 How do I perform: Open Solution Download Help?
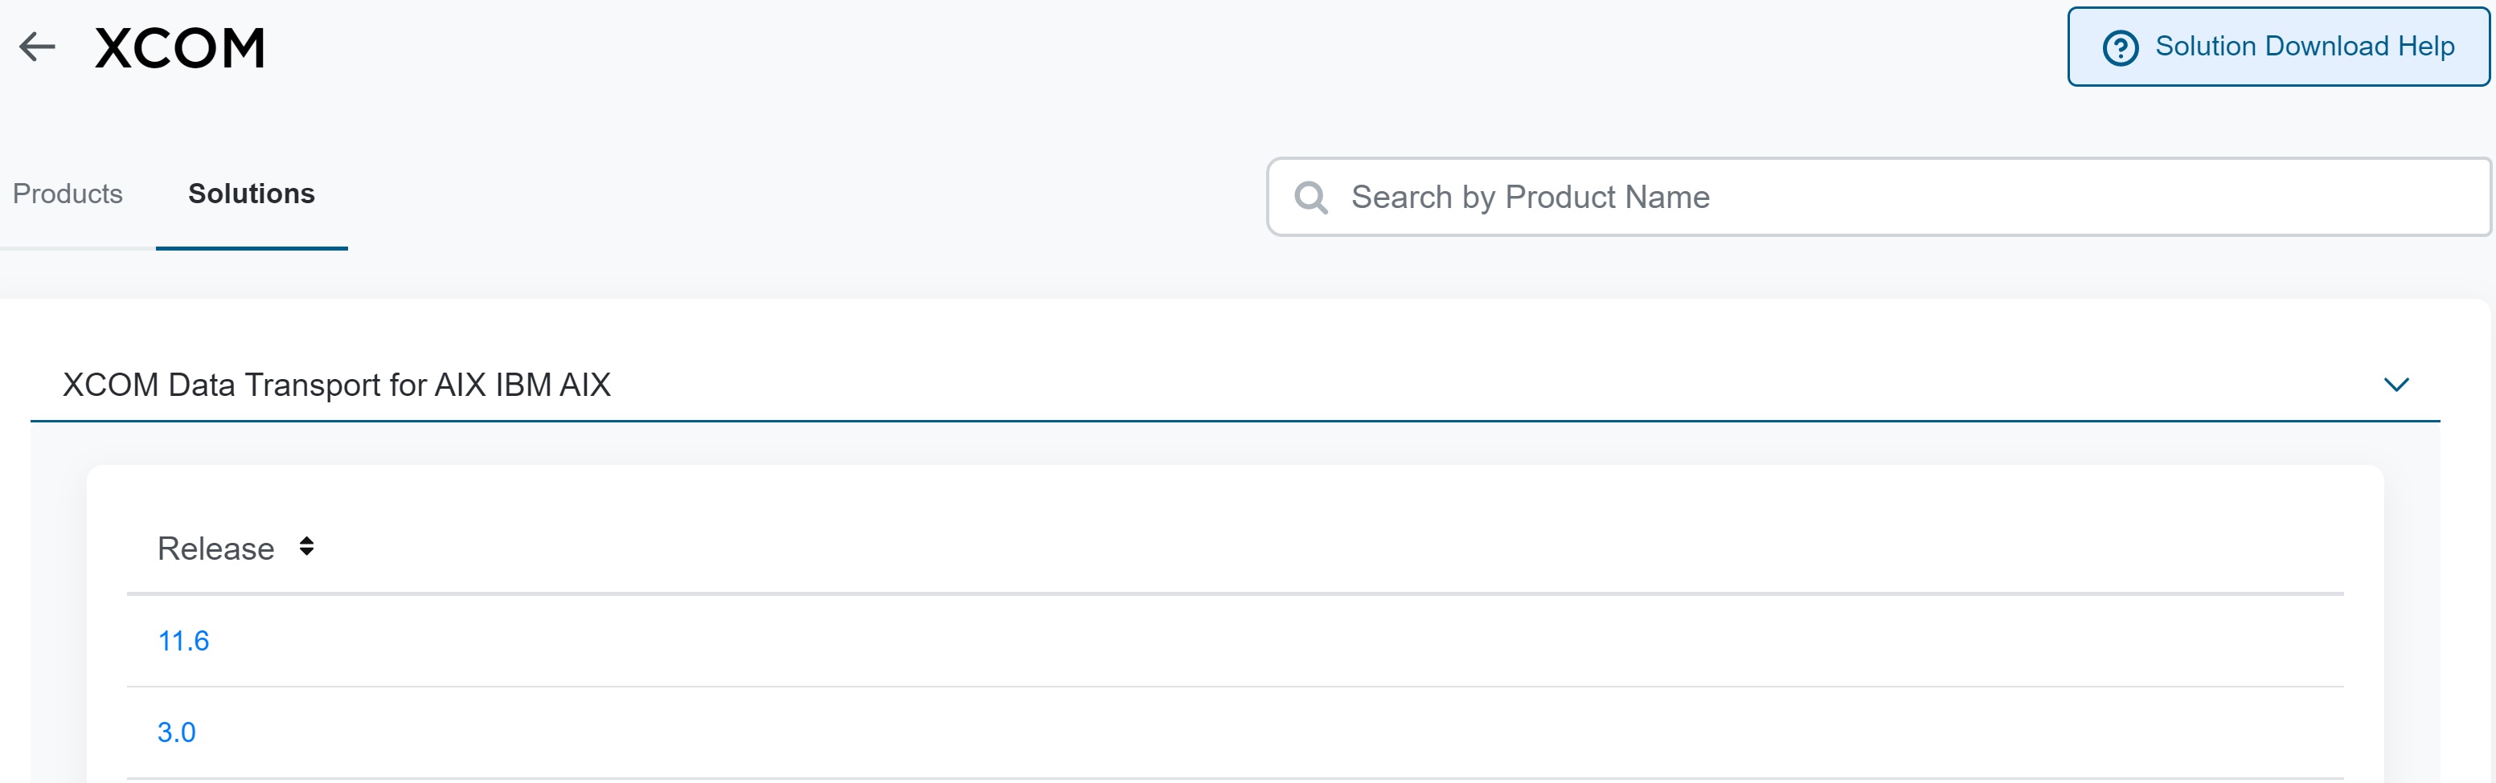click(2278, 47)
